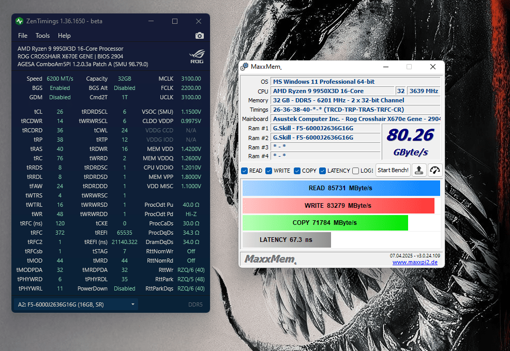Click the tREFI (ns) value 21140.322
Image resolution: width=510 pixels, height=351 pixels.
(125, 242)
